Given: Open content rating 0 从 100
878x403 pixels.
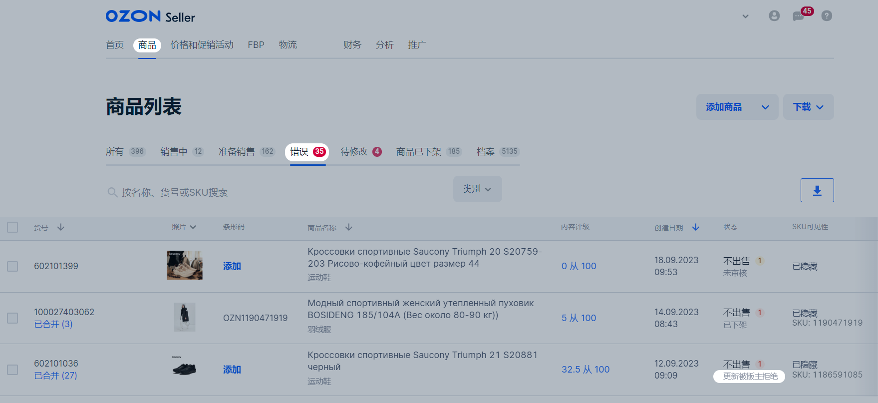Looking at the screenshot, I should tap(579, 266).
